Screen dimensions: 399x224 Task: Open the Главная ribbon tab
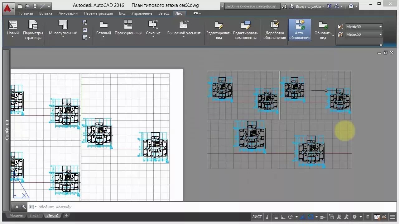pyautogui.click(x=26, y=13)
